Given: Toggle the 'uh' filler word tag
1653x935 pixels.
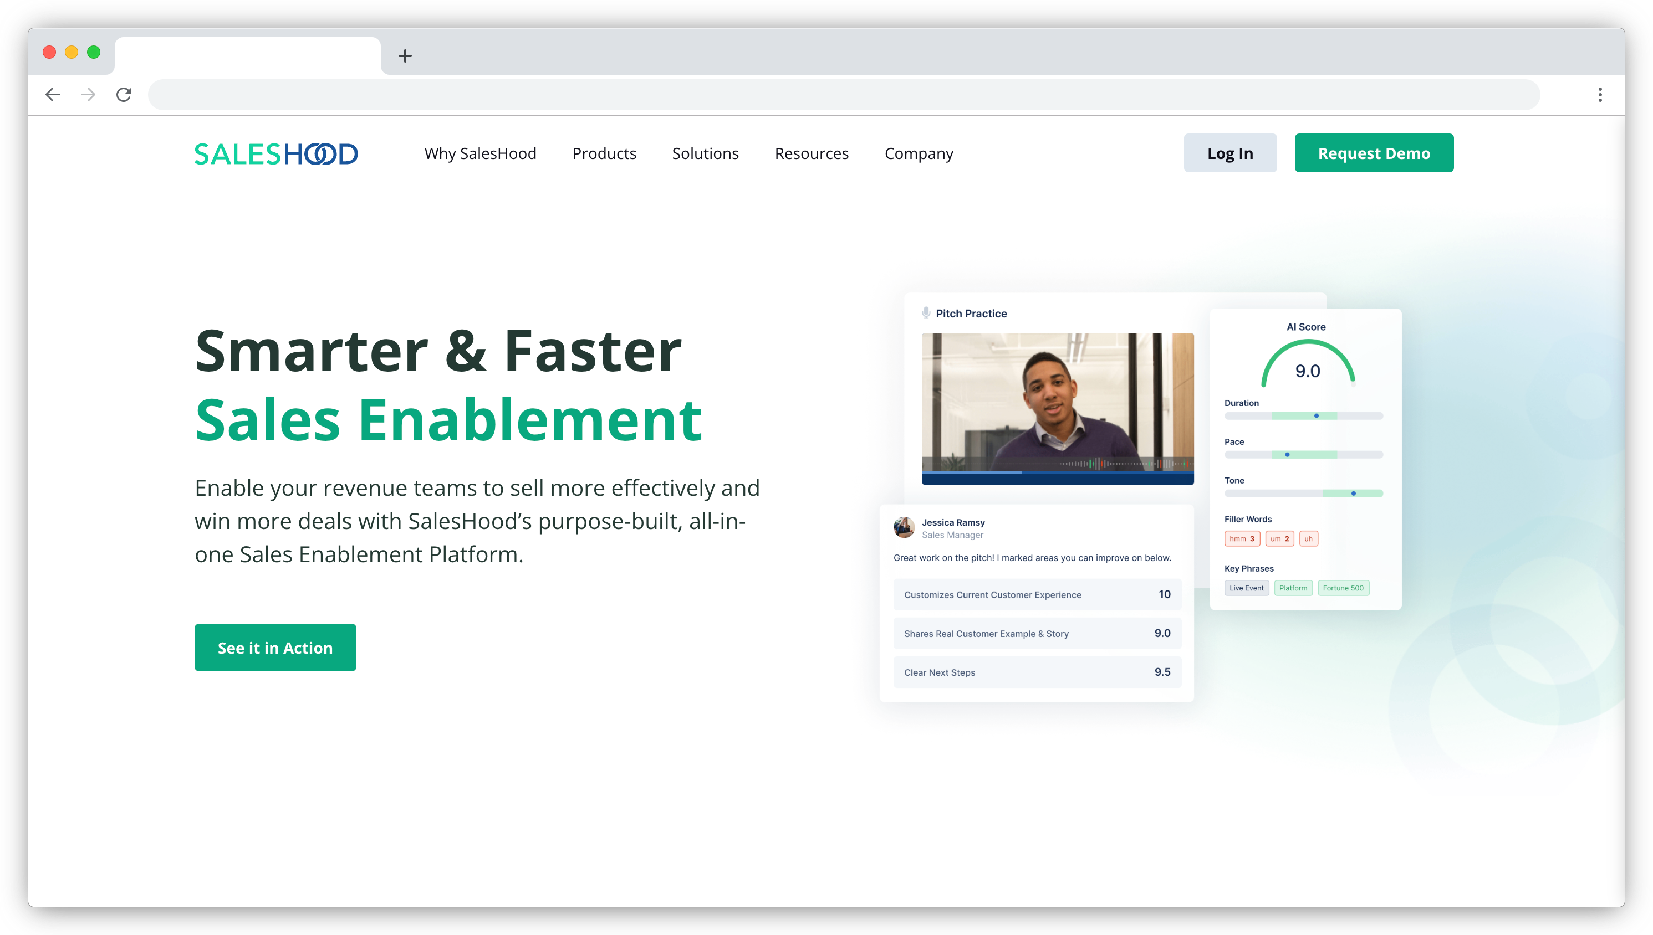Looking at the screenshot, I should tap(1309, 539).
